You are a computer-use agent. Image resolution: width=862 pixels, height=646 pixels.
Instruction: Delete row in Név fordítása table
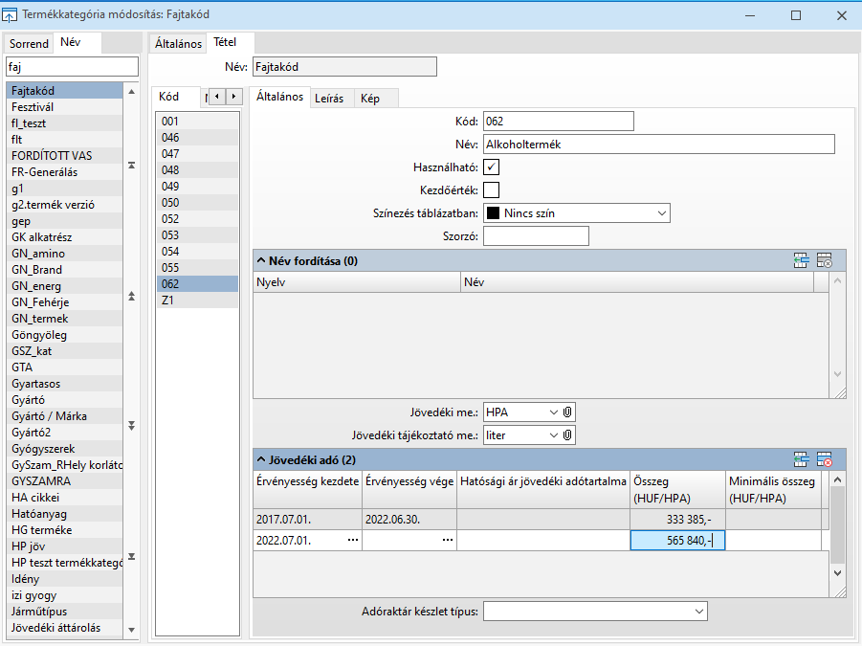click(x=825, y=260)
